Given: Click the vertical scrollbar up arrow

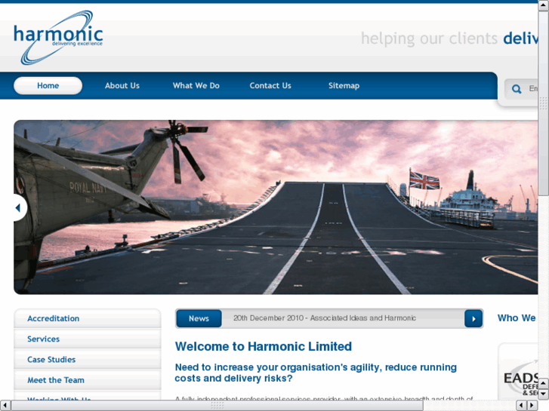Looking at the screenshot, I should [543, 5].
